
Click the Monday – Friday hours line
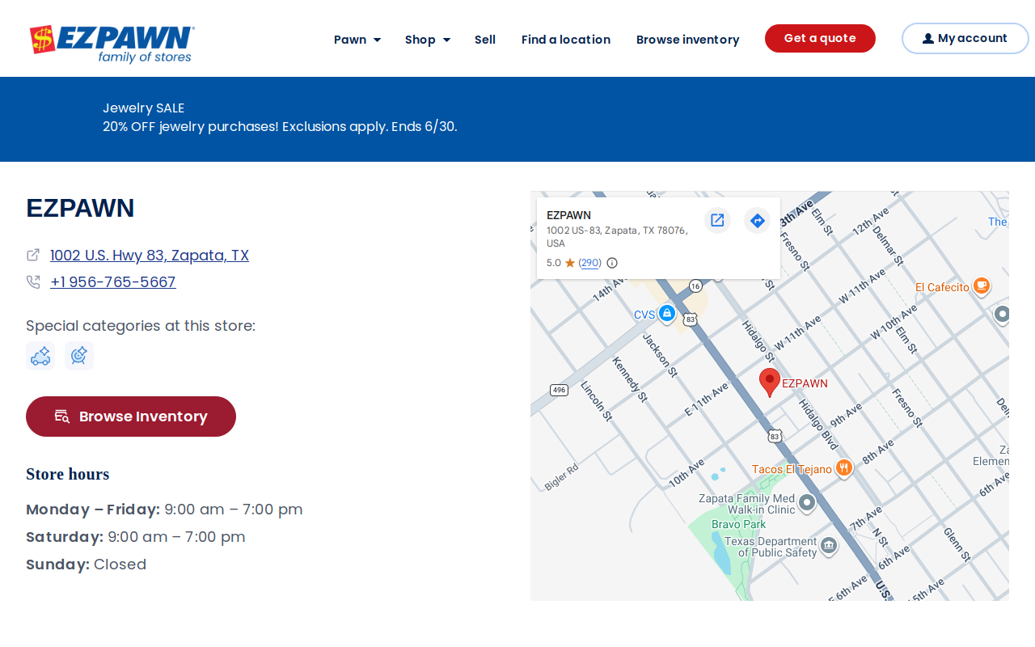coord(164,510)
